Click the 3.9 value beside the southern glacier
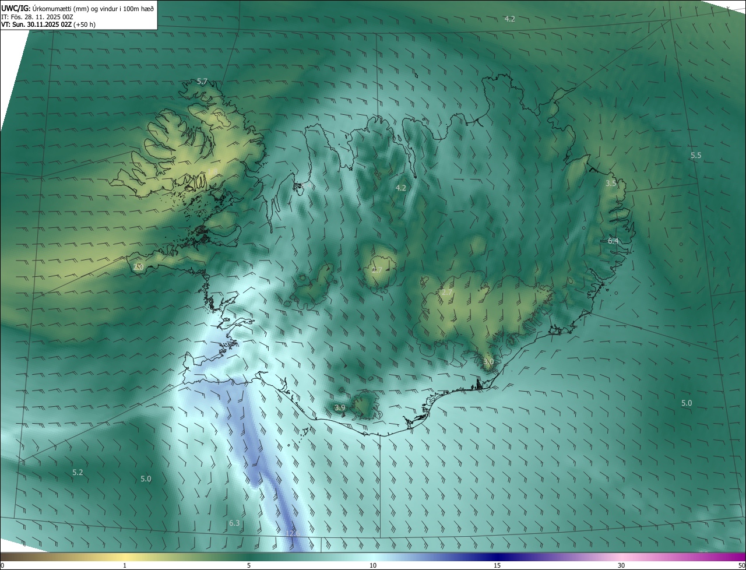 (340, 407)
